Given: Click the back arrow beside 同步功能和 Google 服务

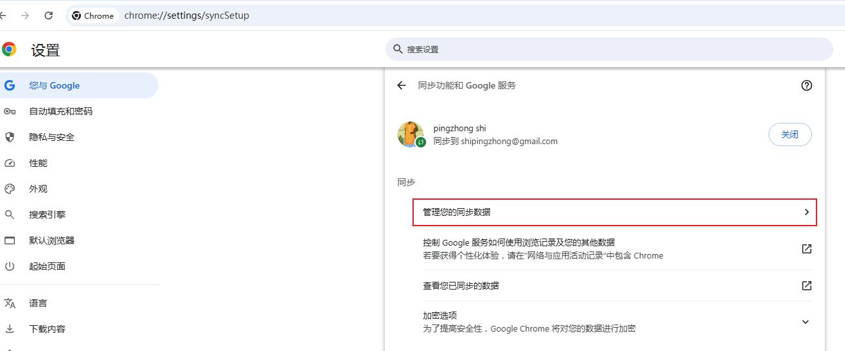Looking at the screenshot, I should tap(401, 85).
